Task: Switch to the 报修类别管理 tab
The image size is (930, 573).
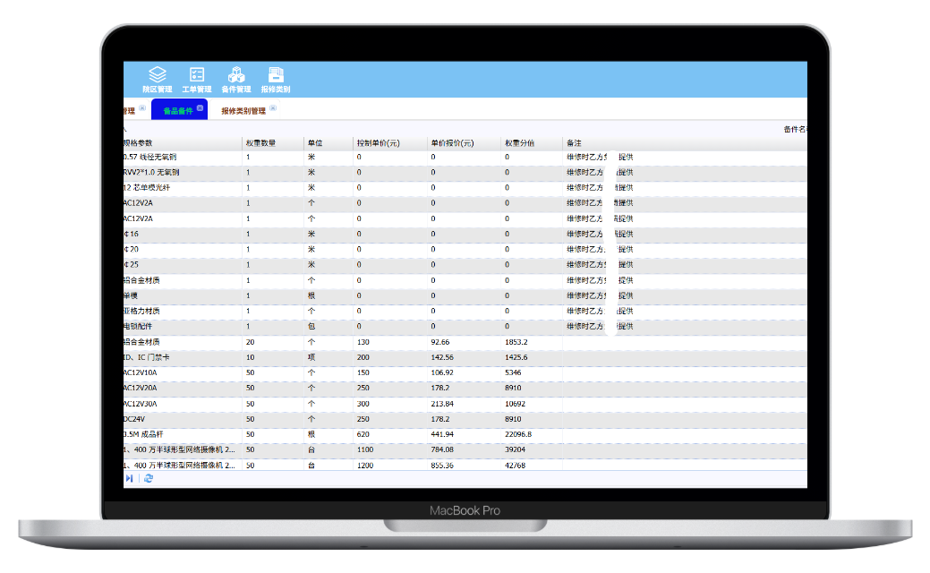Action: (243, 111)
